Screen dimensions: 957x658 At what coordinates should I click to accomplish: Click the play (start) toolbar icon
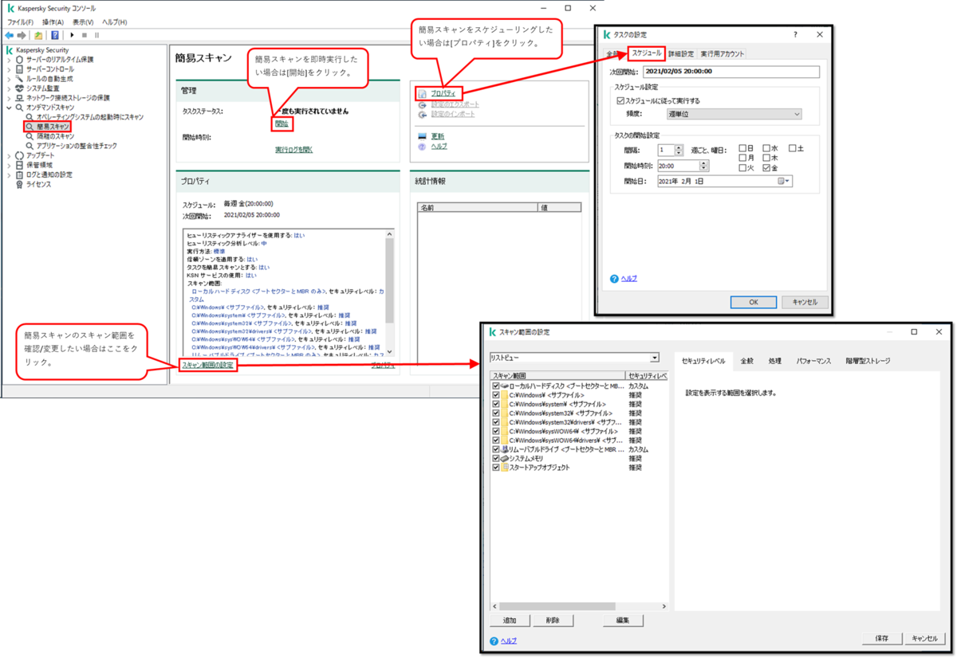point(73,35)
